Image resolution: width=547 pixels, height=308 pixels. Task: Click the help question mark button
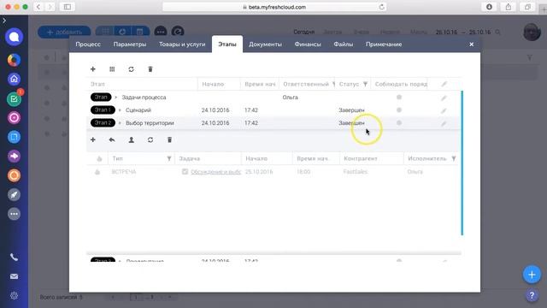pyautogui.click(x=532, y=296)
